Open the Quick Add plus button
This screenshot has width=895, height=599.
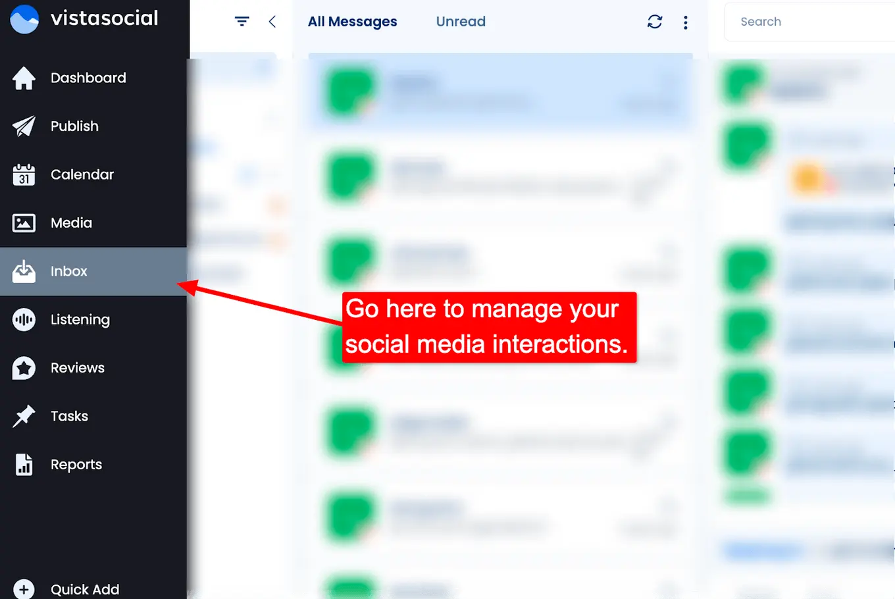pos(24,588)
